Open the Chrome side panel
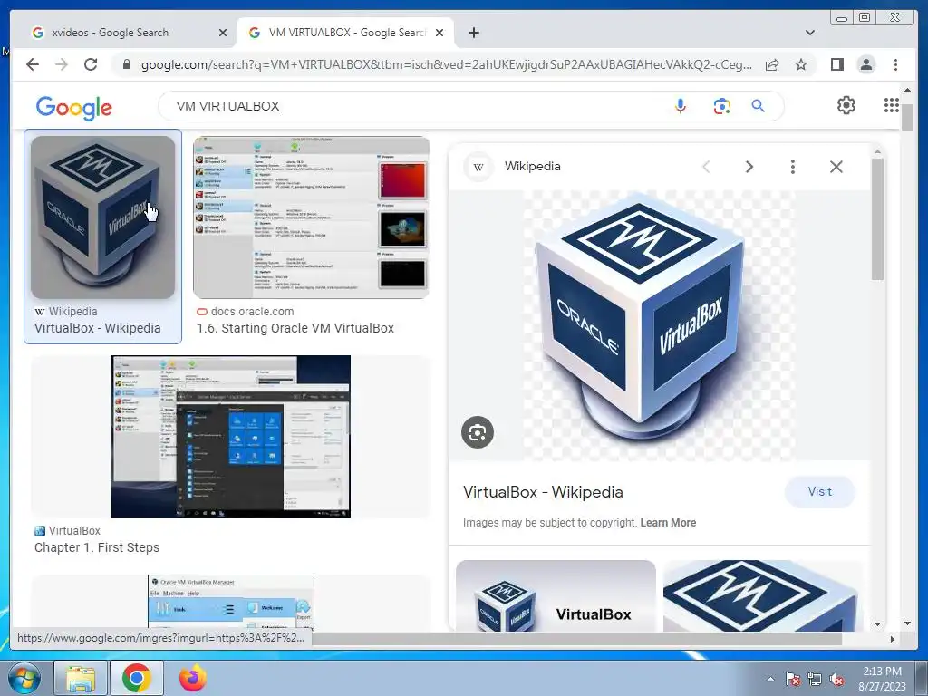 pyautogui.click(x=836, y=64)
